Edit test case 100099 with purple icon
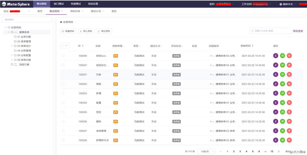Viewport: 307px width, 155px height. click(x=276, y=56)
